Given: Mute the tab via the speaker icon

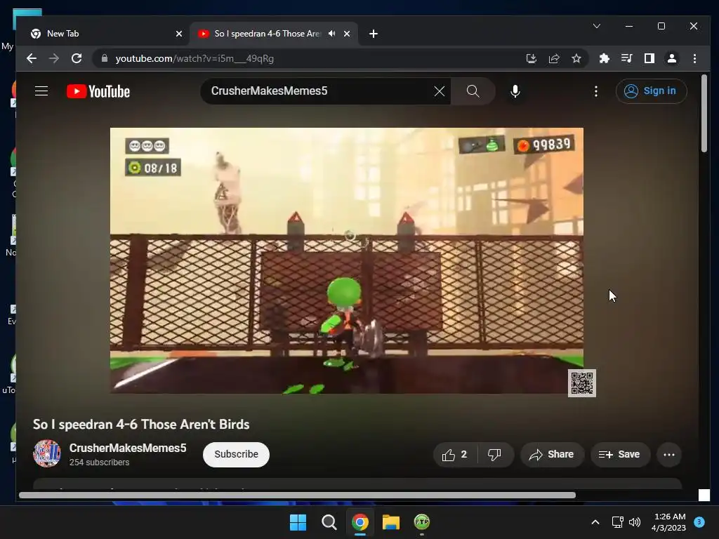Looking at the screenshot, I should (331, 34).
